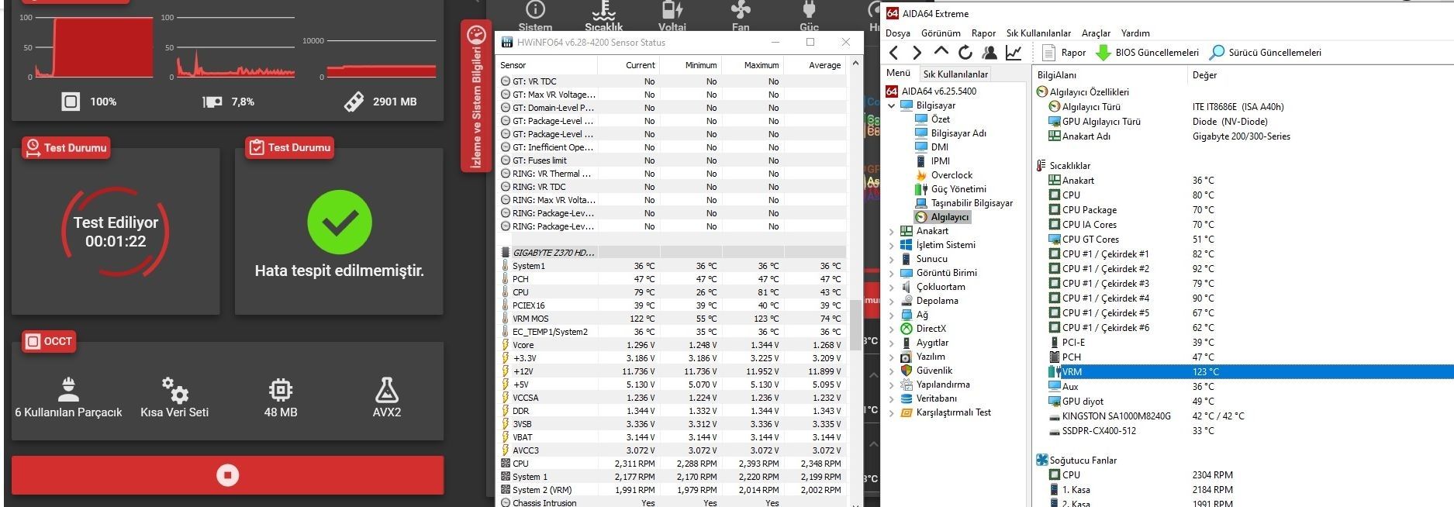
Task: Click the AVX2 flask icon
Action: 386,389
